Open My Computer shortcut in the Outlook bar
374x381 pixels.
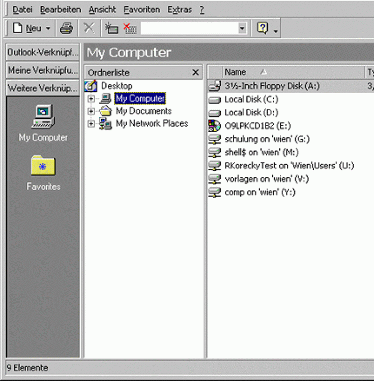coord(43,123)
